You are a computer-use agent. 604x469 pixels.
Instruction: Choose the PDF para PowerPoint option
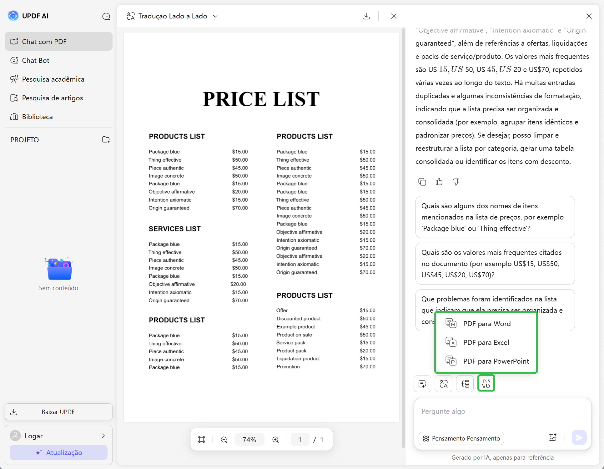point(496,361)
